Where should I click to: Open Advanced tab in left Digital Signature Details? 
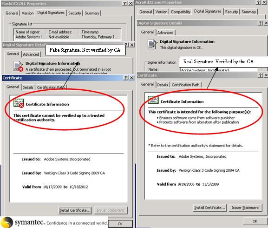tap(31, 54)
